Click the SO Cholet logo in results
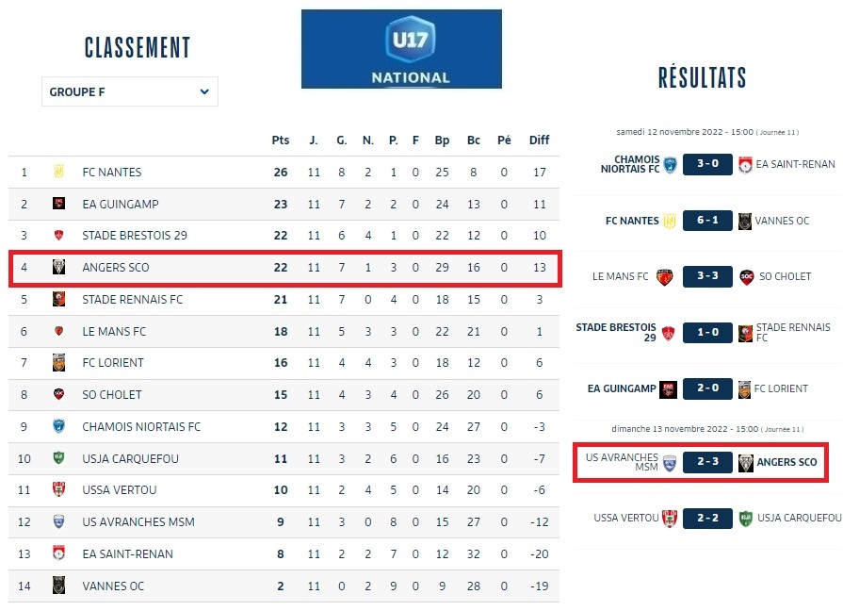843x611 pixels. (747, 276)
